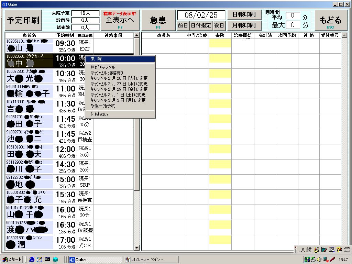Open the Start menu

12,260
